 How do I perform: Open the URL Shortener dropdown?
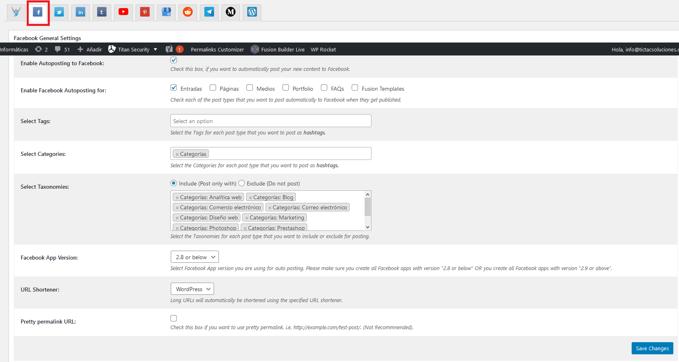tap(192, 289)
